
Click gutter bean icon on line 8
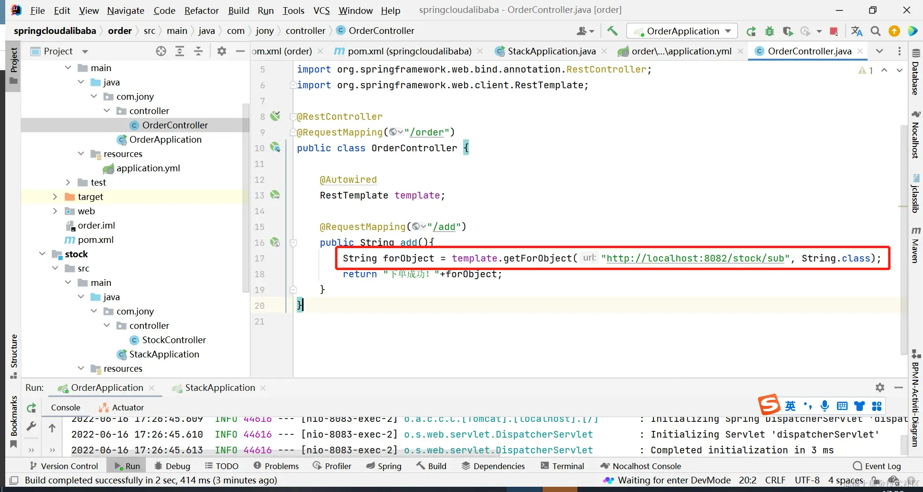[x=275, y=116]
